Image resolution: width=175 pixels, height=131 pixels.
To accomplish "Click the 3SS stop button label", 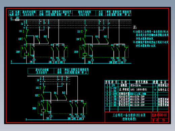I will pos(37,88).
